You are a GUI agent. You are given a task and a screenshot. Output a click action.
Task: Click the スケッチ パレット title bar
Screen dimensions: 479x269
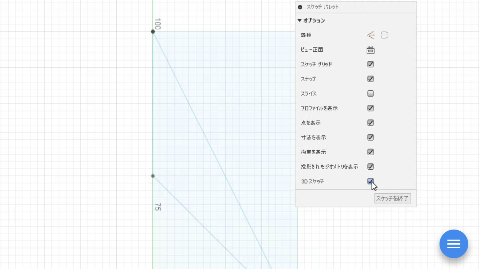[x=355, y=7]
